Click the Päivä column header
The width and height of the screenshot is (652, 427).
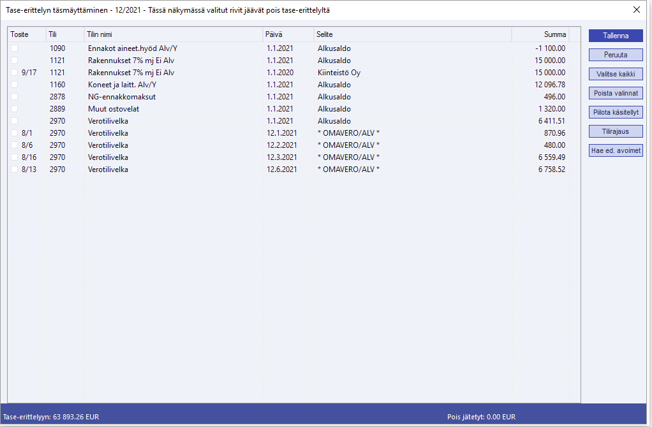tap(287, 34)
